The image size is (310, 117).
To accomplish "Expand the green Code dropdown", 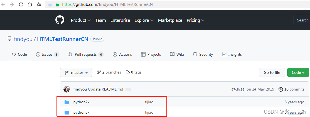I will pos(298,72).
